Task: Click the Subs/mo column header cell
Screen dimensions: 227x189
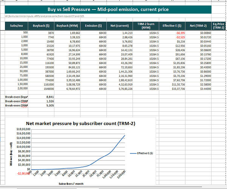Action: pos(16,26)
